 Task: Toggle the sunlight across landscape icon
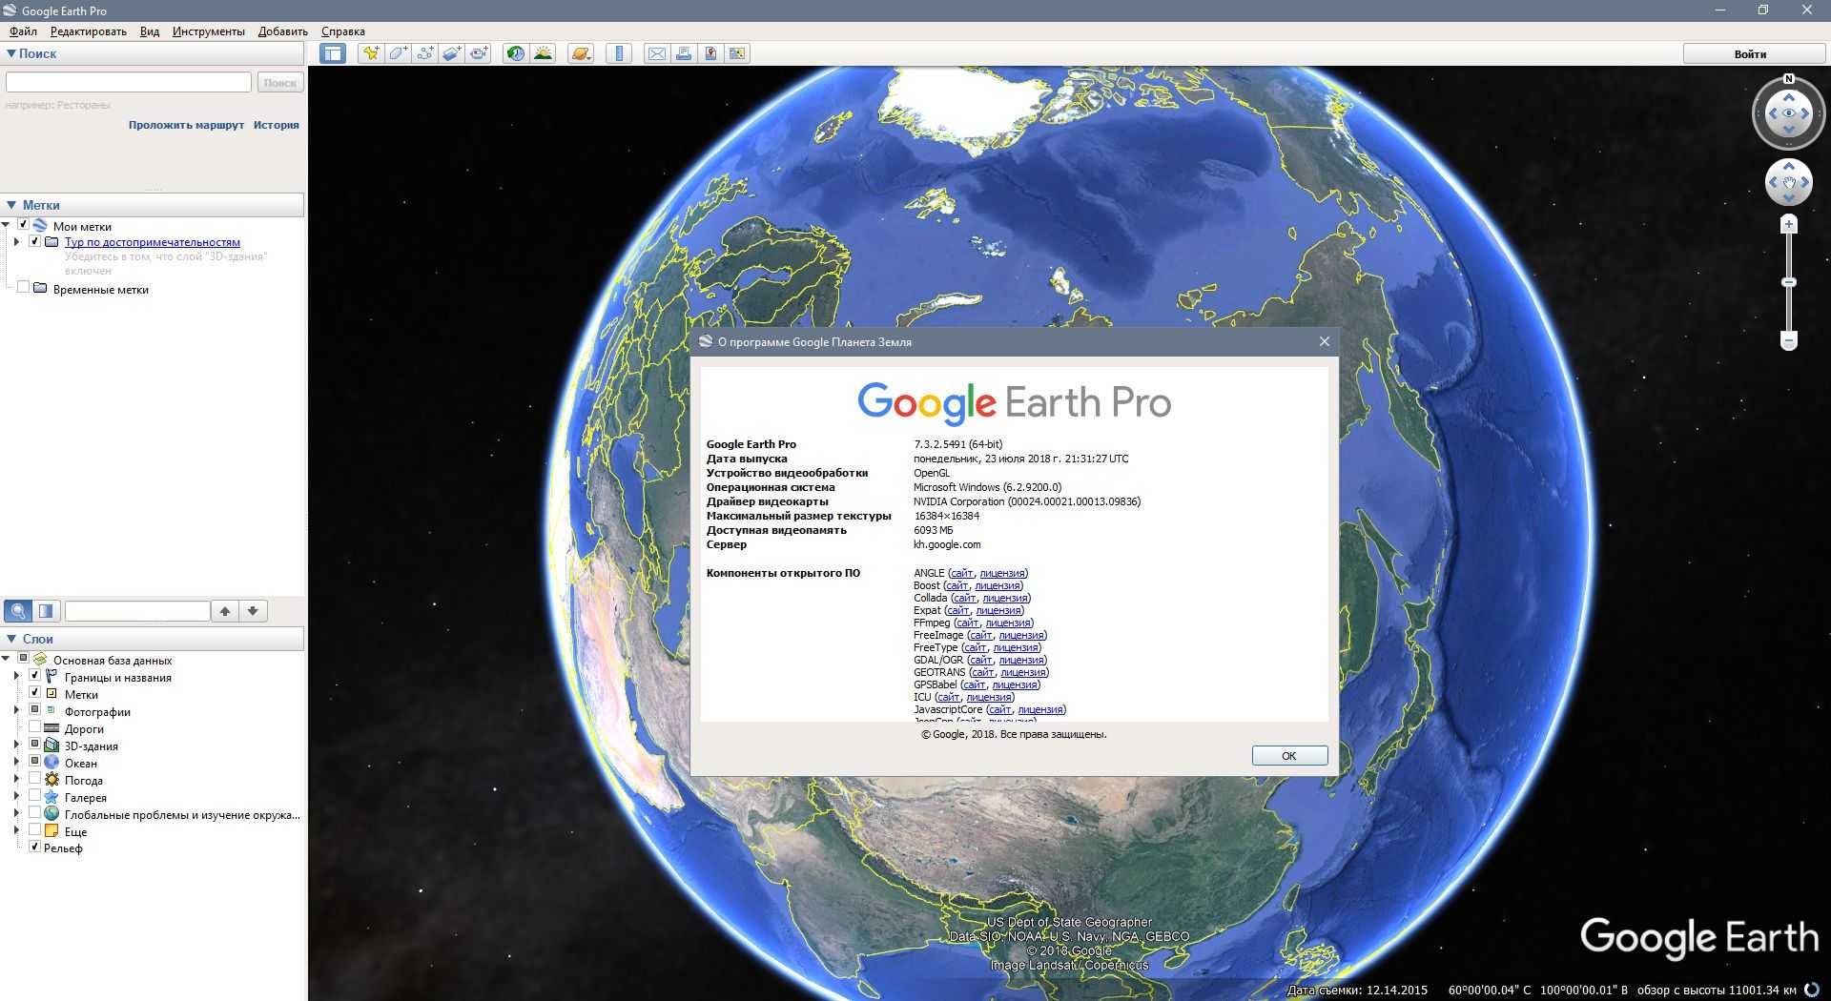click(543, 53)
